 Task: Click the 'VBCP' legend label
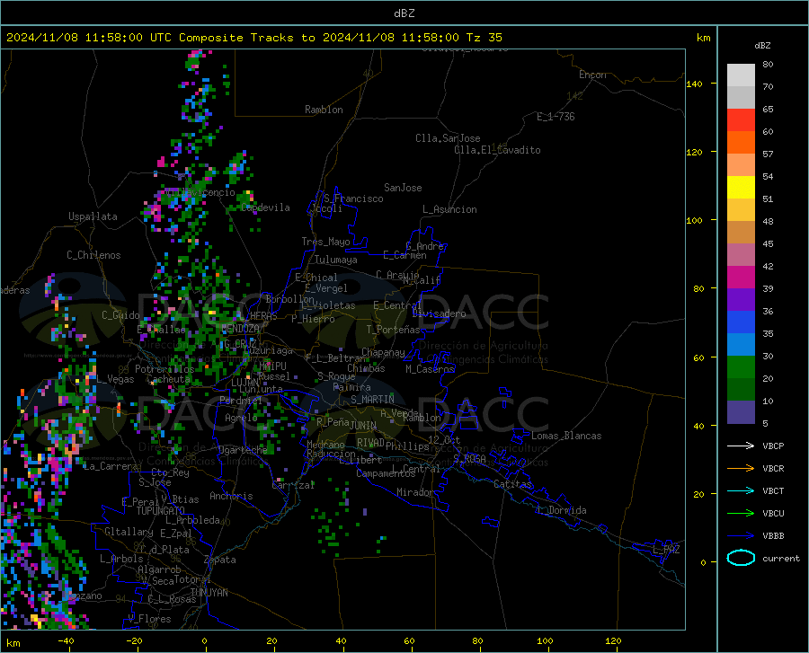(773, 446)
